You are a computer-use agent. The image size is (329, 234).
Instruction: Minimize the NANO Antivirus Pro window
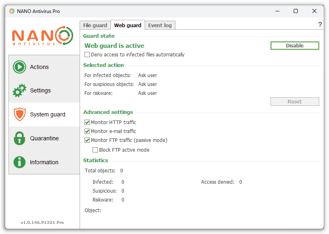[x=277, y=11]
